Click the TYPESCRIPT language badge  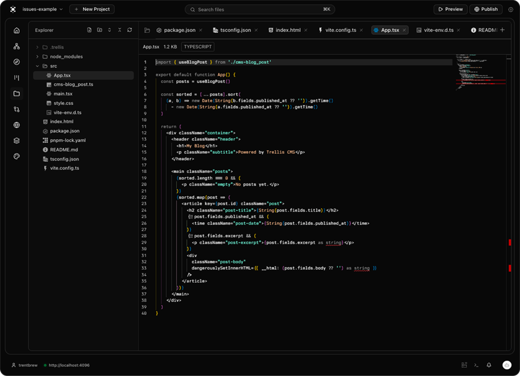click(198, 47)
